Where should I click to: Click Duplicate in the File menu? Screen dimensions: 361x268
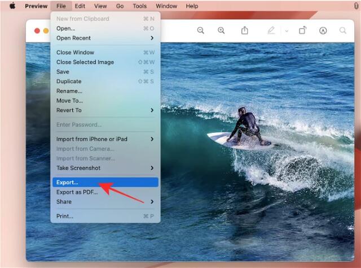[69, 81]
